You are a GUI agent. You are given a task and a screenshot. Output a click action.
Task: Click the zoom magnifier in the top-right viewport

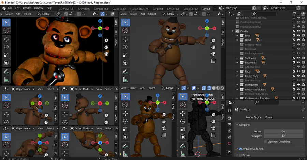(x=213, y=41)
